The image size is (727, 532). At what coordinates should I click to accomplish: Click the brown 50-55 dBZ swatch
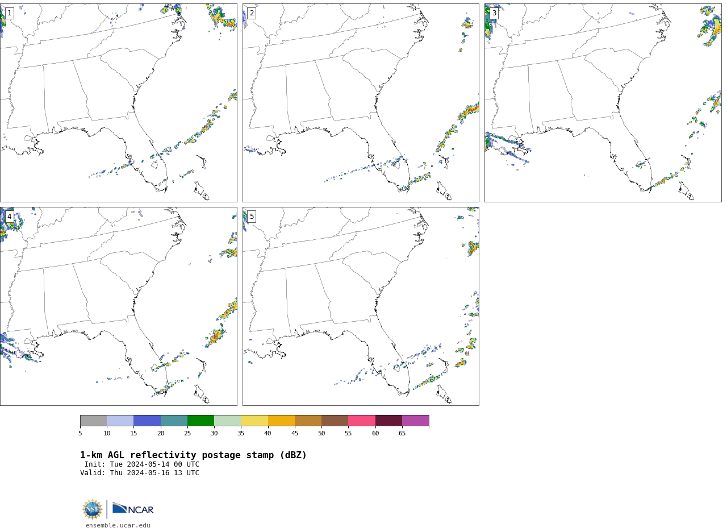pos(335,421)
